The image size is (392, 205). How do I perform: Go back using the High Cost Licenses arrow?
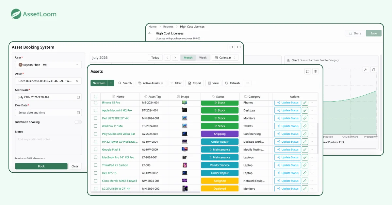click(x=150, y=33)
